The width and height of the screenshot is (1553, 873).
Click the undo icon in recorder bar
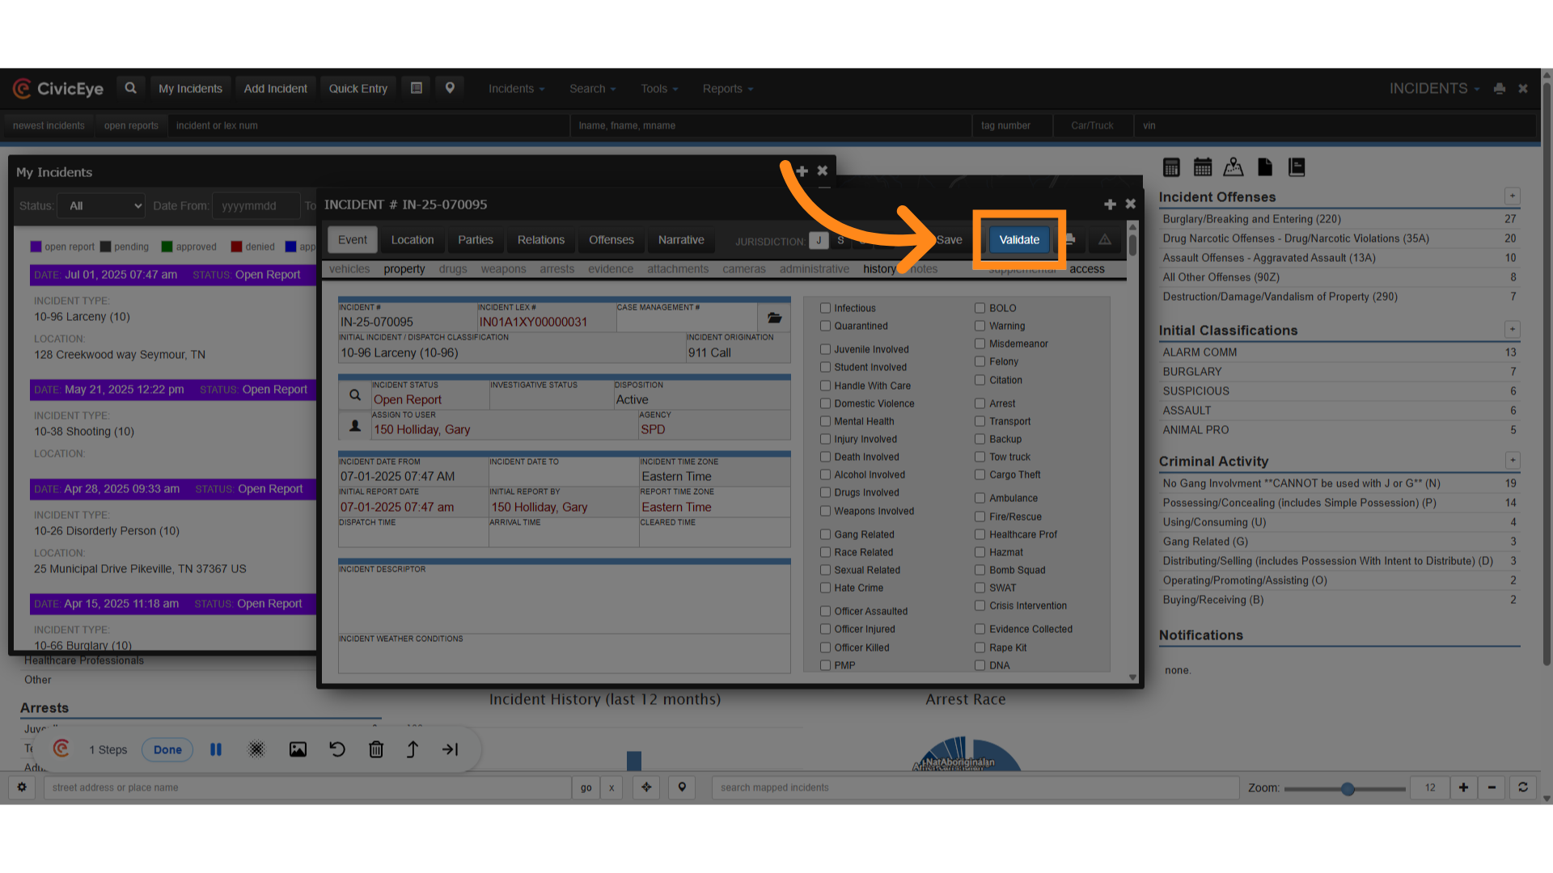click(337, 749)
